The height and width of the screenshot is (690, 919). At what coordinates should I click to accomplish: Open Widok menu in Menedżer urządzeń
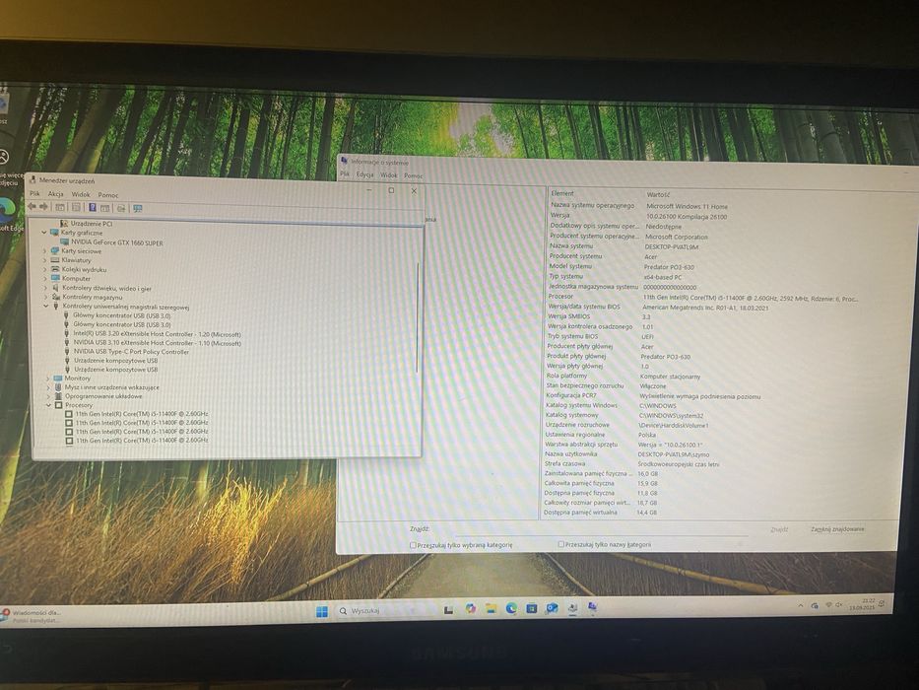click(81, 194)
